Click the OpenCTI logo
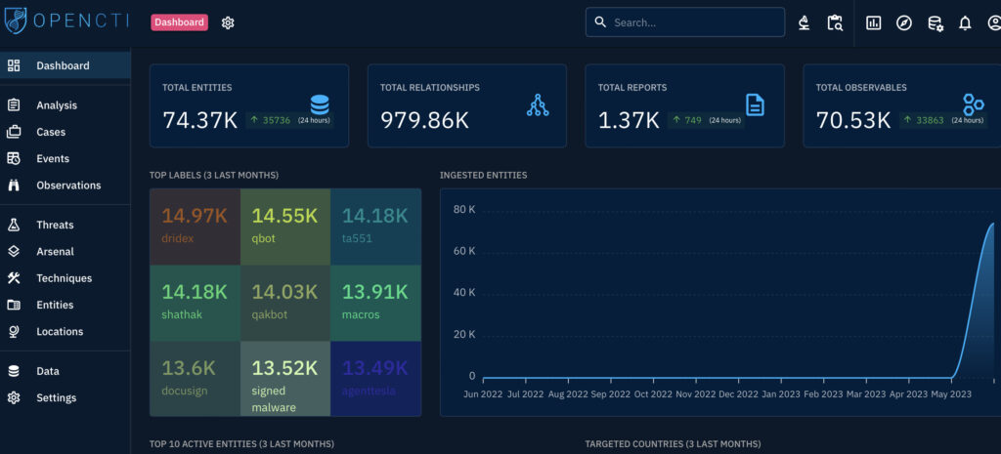This screenshot has width=1001, height=454. 67,21
